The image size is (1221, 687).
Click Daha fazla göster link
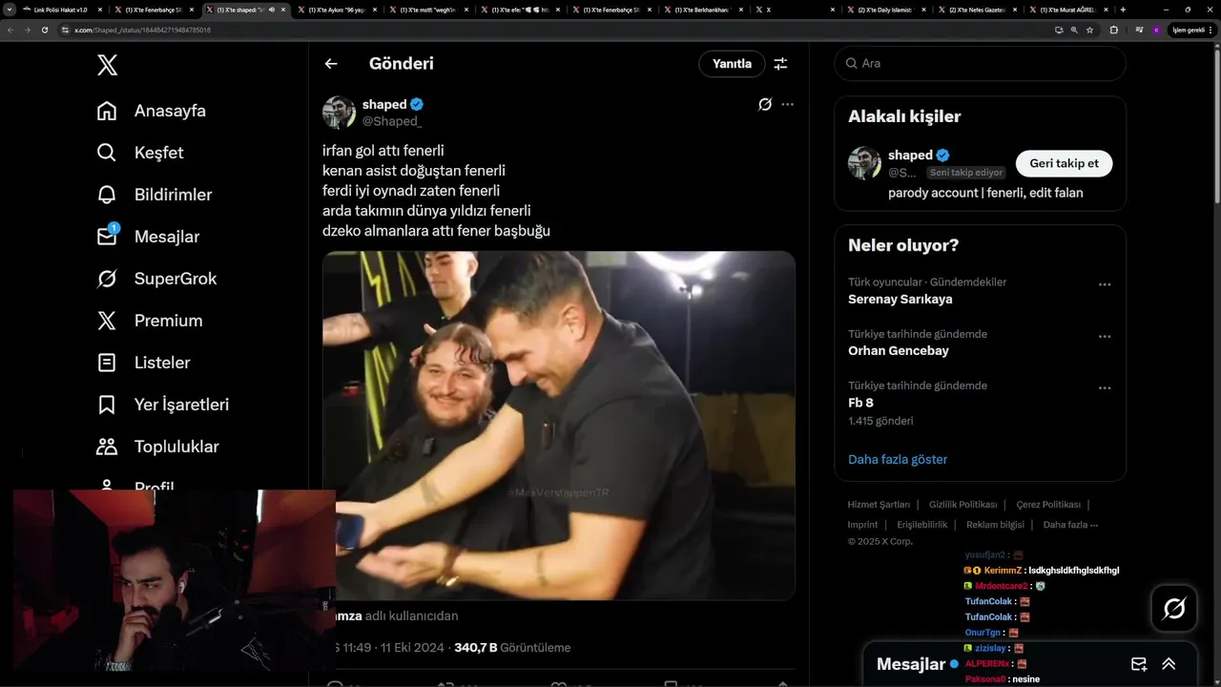tap(898, 459)
